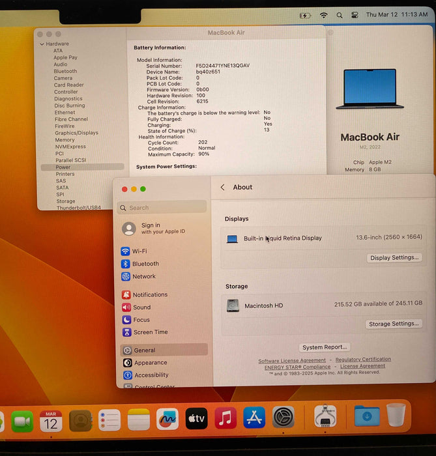
Task: Click Sign in with your Apple ID
Action: 163,228
